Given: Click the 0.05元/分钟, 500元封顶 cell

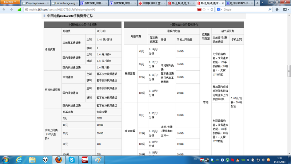Looking at the screenshot, I should (x=237, y=102).
